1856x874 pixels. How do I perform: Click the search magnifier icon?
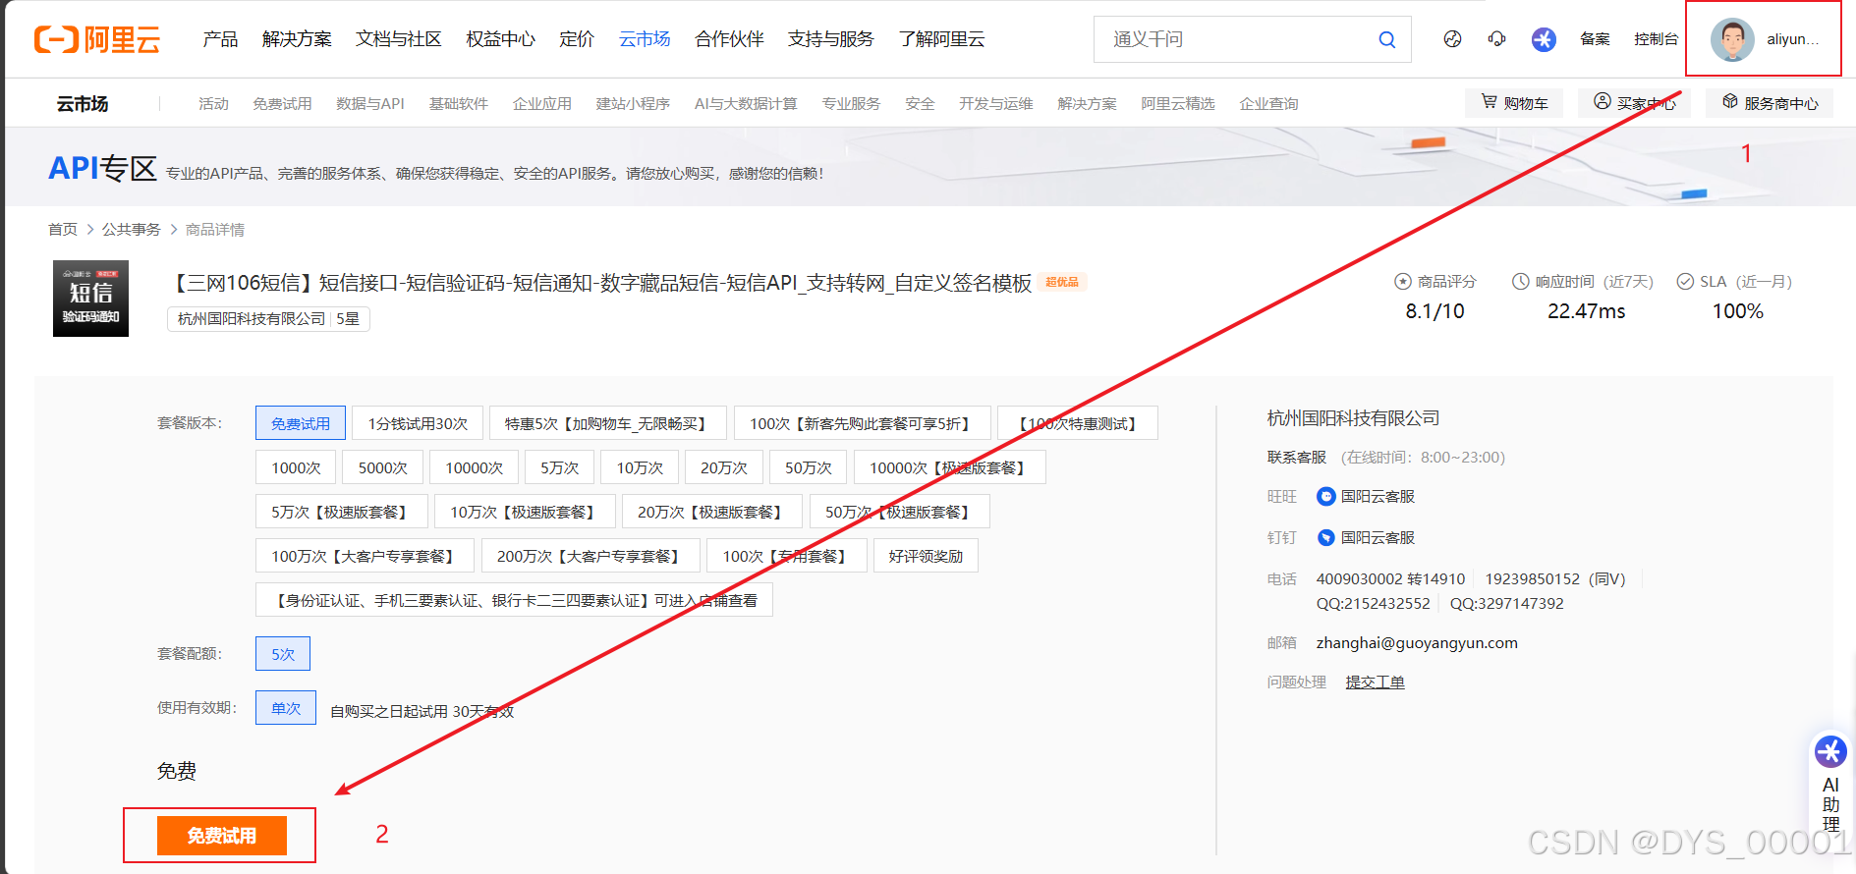pyautogui.click(x=1386, y=39)
